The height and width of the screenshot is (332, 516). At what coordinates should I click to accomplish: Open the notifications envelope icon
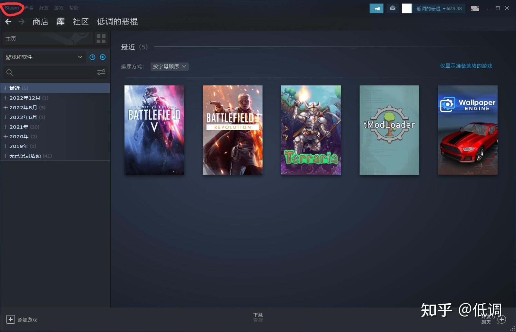pyautogui.click(x=392, y=8)
